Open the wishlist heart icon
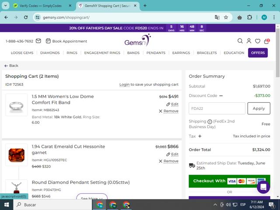This screenshot has width=280, height=210. (258, 41)
